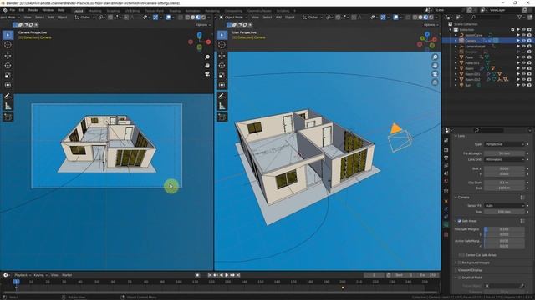Image resolution: width=535 pixels, height=300 pixels.
Task: Adjust Title Safe Margins X slider
Action: [504, 229]
